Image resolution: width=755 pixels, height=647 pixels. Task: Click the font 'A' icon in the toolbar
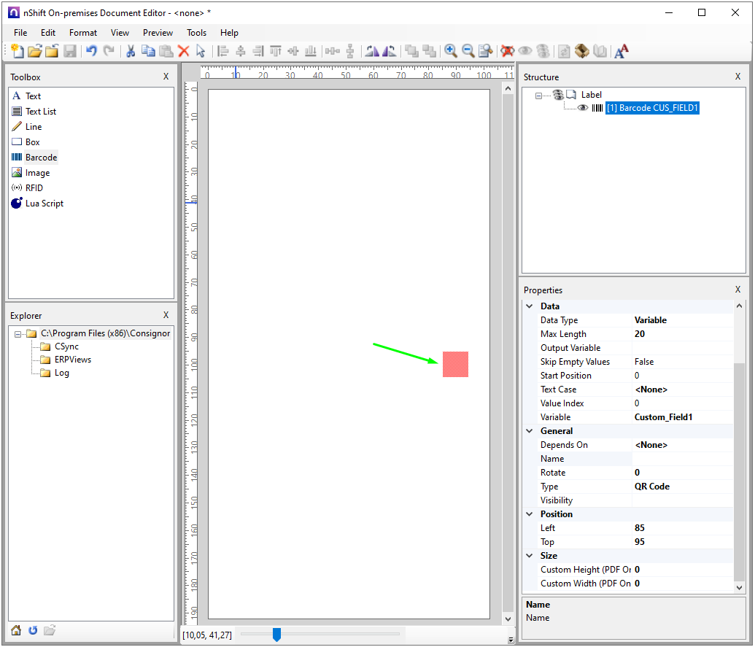point(621,51)
